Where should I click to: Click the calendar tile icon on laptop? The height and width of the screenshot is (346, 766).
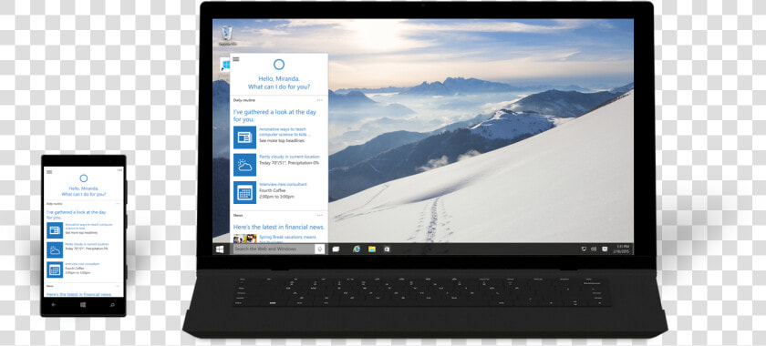244,192
